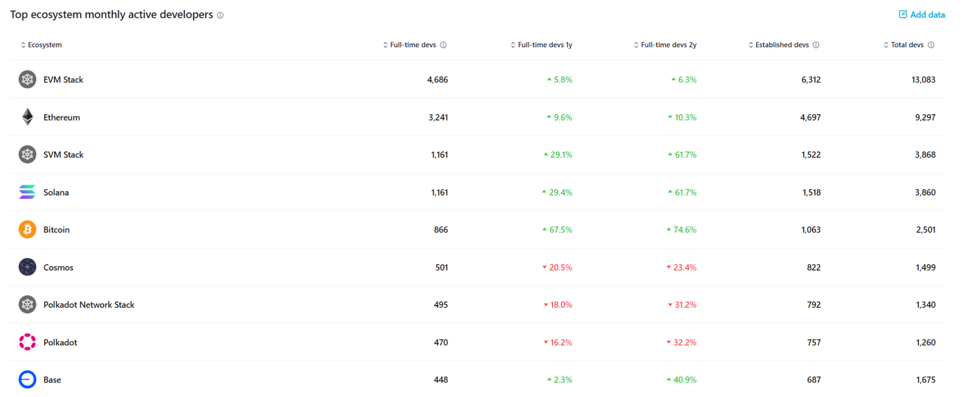
Task: Select Bitcoin total devs 2,501
Action: 926,230
